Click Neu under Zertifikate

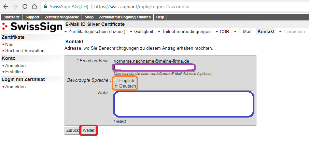[x=10, y=44]
